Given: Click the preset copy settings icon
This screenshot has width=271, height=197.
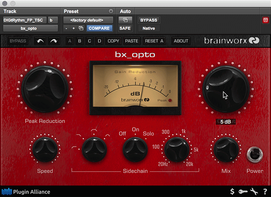Looking at the screenshot, I should (81, 28).
